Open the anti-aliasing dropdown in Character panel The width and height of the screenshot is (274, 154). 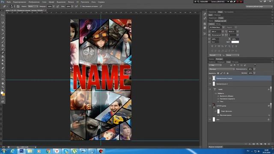tap(232, 55)
